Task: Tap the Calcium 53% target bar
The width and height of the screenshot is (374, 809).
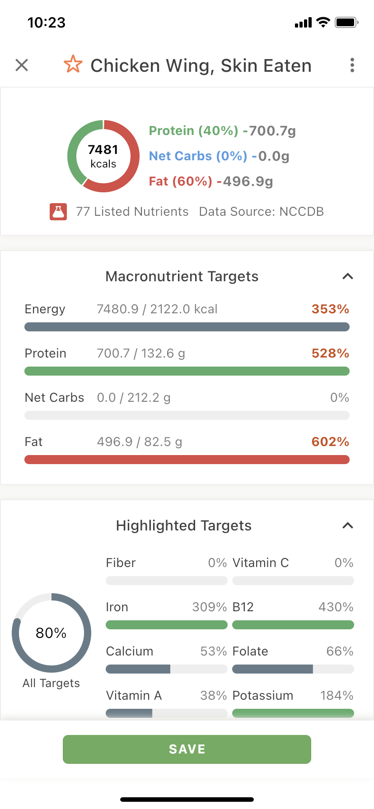Action: pos(167,669)
